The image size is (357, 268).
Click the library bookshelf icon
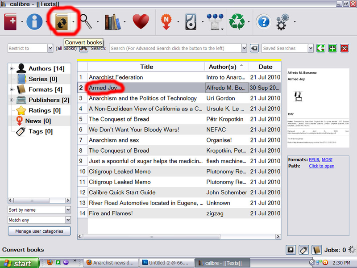point(113,22)
